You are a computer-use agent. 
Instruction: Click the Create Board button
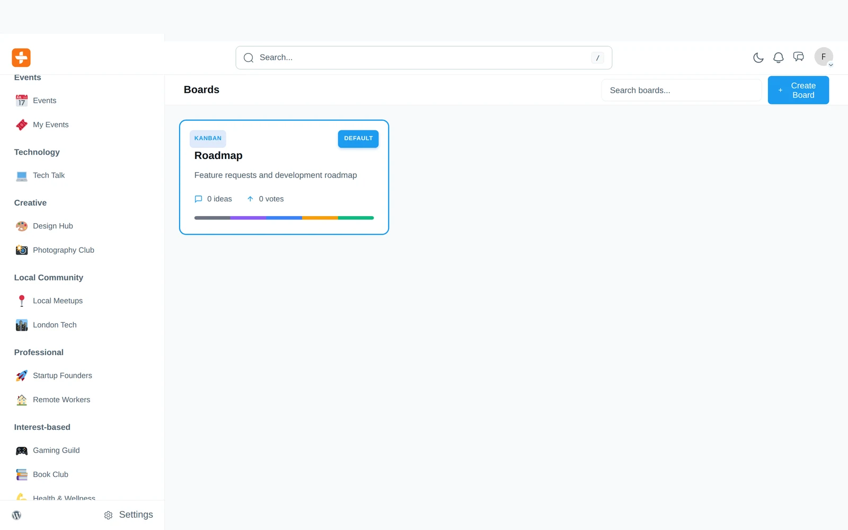(798, 90)
